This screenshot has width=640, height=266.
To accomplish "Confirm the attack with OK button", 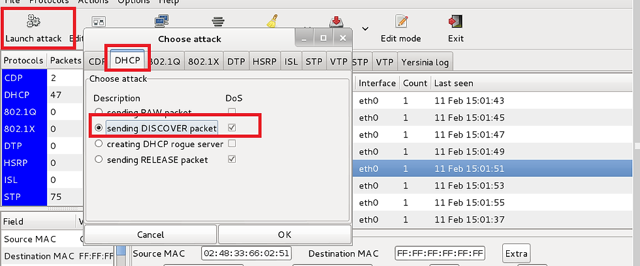I will [285, 235].
